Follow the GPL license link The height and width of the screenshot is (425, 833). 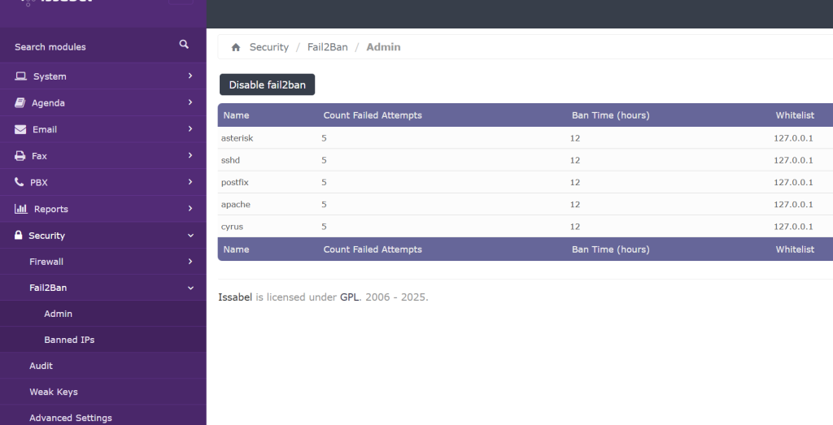click(x=350, y=297)
